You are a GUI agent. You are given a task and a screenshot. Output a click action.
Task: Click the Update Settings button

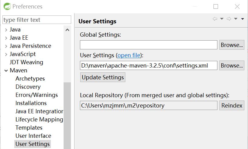coord(103,77)
